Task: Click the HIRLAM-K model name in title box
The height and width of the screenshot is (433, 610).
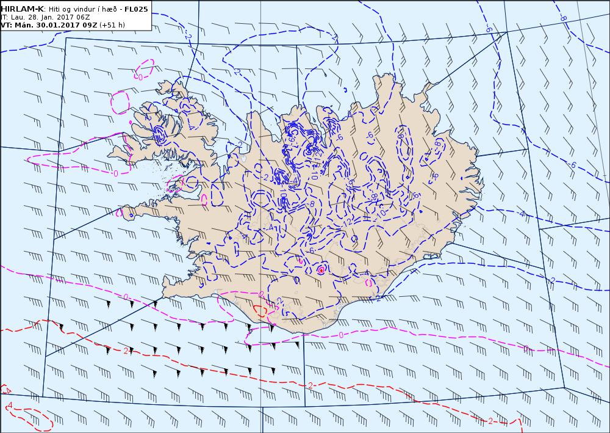Action: pyautogui.click(x=23, y=9)
